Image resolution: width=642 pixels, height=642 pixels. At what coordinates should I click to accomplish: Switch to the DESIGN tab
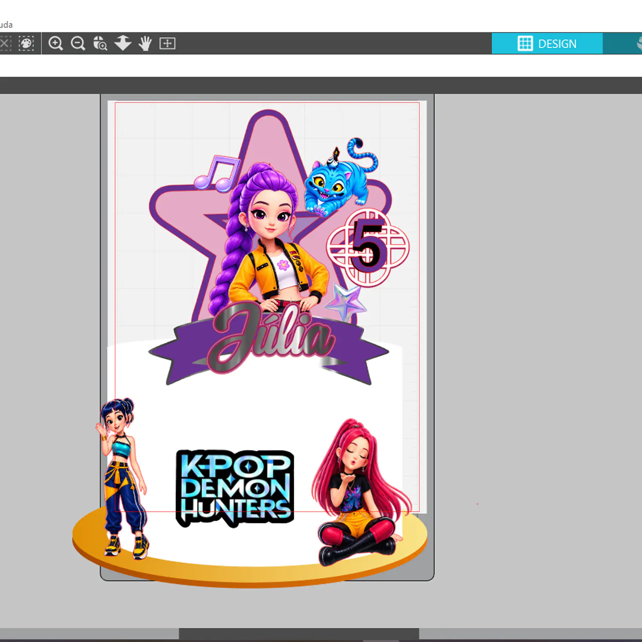click(x=547, y=43)
